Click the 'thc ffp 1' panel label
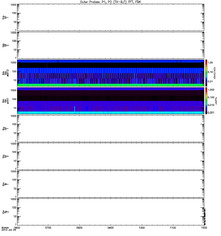 point(5,184)
